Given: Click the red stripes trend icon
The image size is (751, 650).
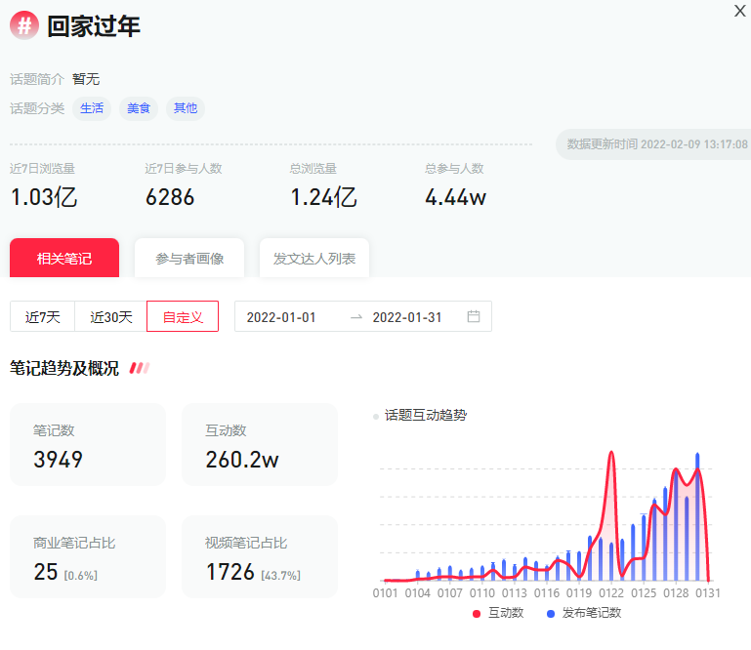Looking at the screenshot, I should coord(140,368).
